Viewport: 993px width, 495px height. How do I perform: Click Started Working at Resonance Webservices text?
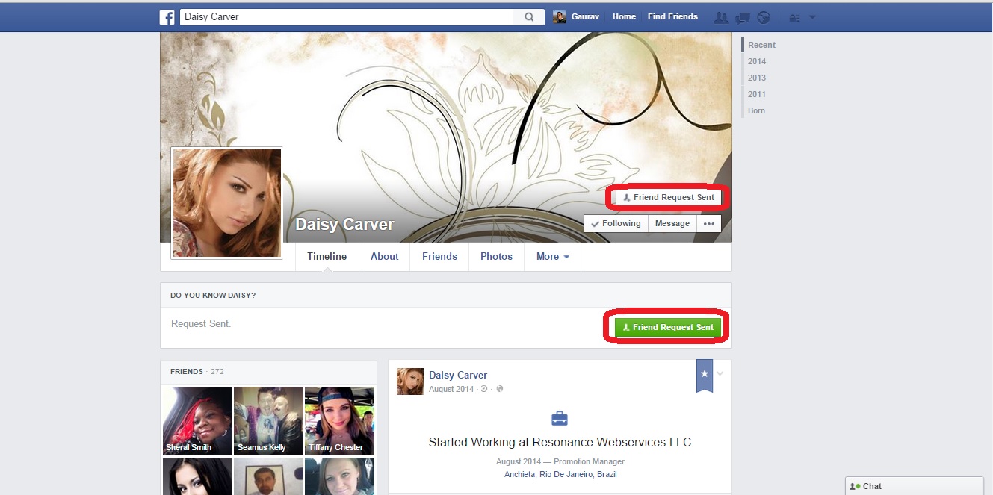(560, 442)
